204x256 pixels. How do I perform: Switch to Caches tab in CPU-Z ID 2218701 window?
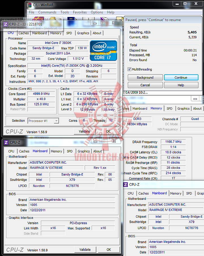click(x=24, y=33)
